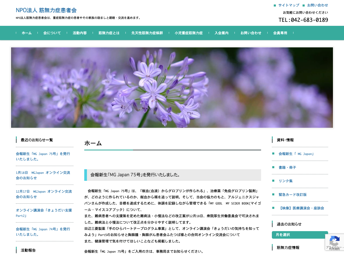Viewport: 344px width, 254px height.
Task: Open the 活動内容 navigation menu
Action: pos(80,33)
